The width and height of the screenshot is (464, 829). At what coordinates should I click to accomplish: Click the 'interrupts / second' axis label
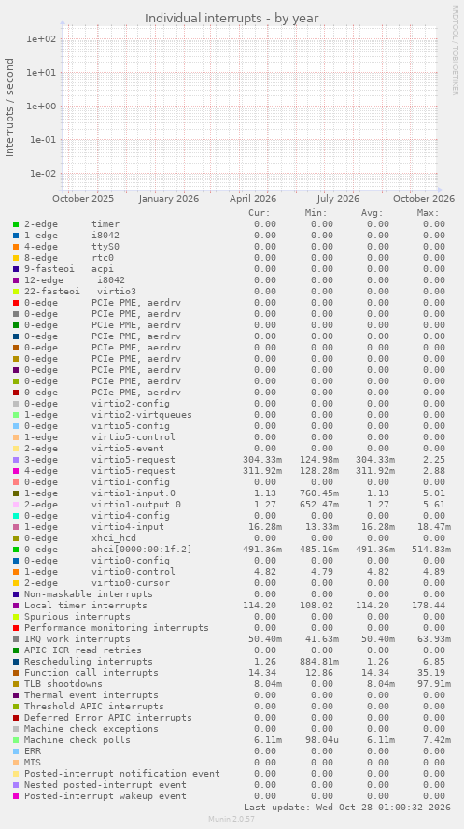[9, 107]
